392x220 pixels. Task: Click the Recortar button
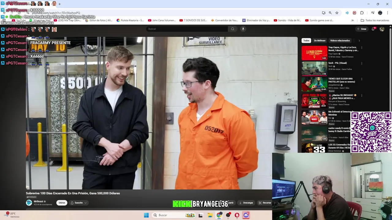(x=265, y=203)
